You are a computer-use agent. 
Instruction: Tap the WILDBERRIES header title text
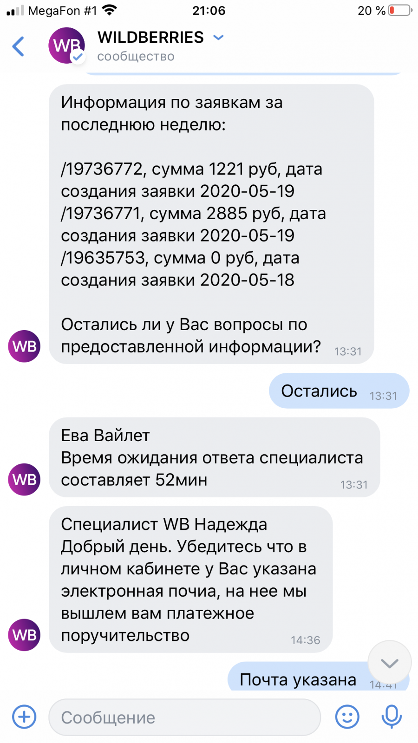(150, 37)
